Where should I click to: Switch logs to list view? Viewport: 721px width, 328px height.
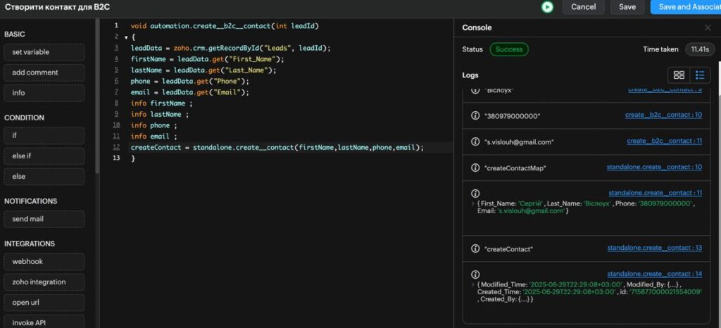(x=700, y=75)
